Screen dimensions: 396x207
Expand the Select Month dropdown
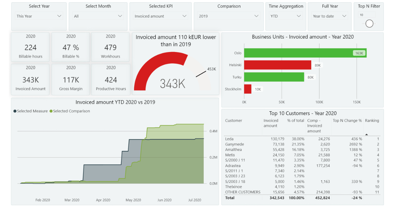point(98,16)
